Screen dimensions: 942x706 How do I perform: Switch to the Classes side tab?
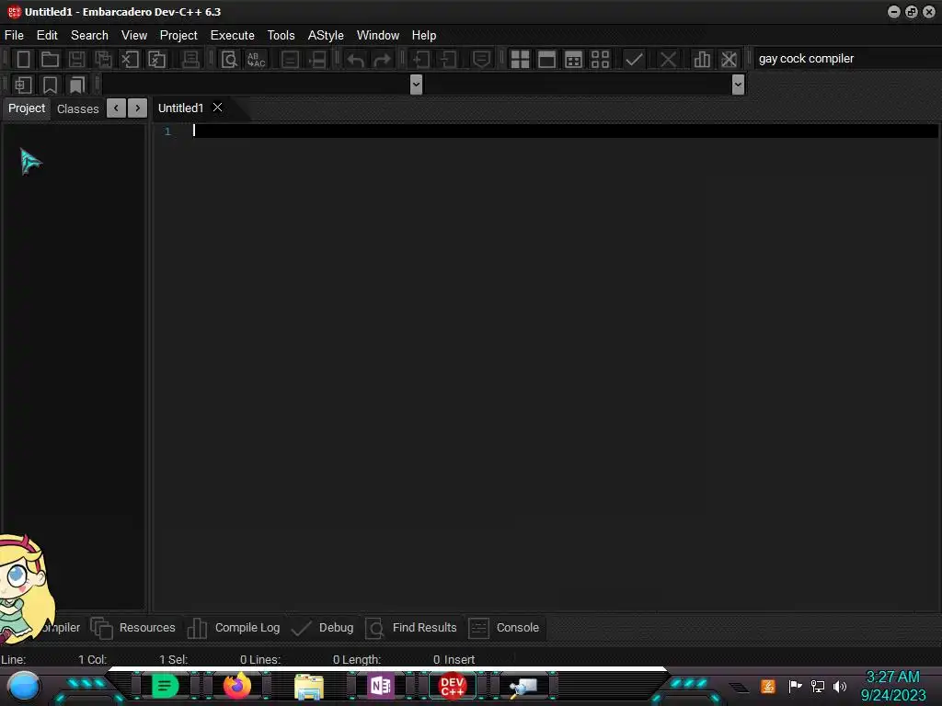click(x=77, y=108)
